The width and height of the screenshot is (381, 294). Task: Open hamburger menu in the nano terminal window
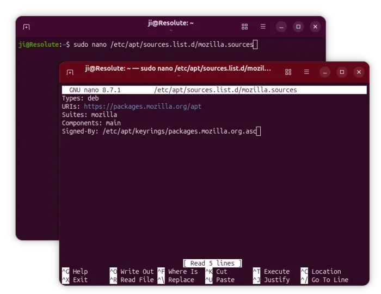306,72
